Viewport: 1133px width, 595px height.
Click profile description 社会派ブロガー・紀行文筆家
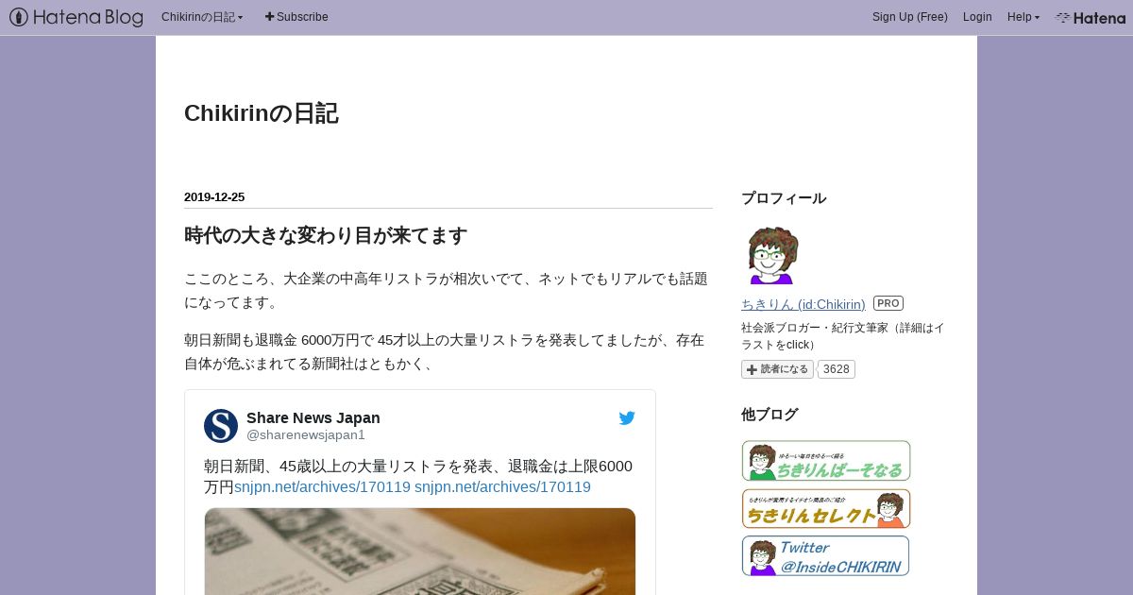coord(843,336)
